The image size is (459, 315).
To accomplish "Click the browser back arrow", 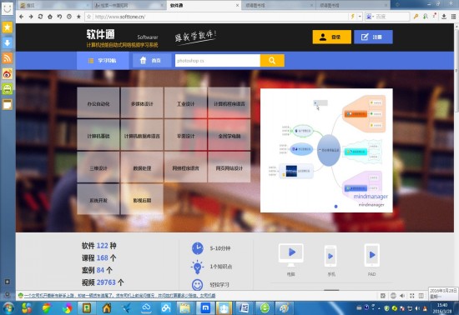I will tap(22, 17).
